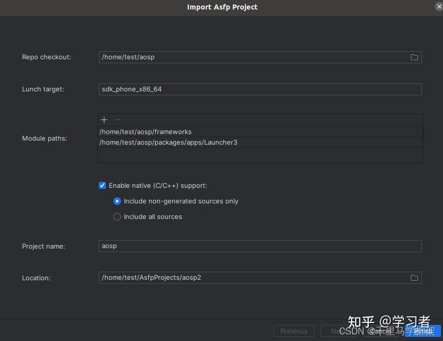Screen dimensions: 443x341
Task: Open folder browser for the Location field
Action: (x=414, y=277)
